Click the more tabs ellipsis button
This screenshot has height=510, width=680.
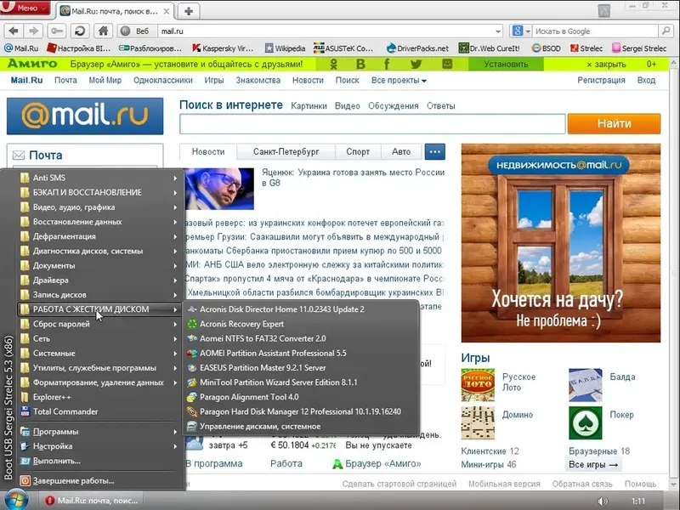(x=435, y=152)
